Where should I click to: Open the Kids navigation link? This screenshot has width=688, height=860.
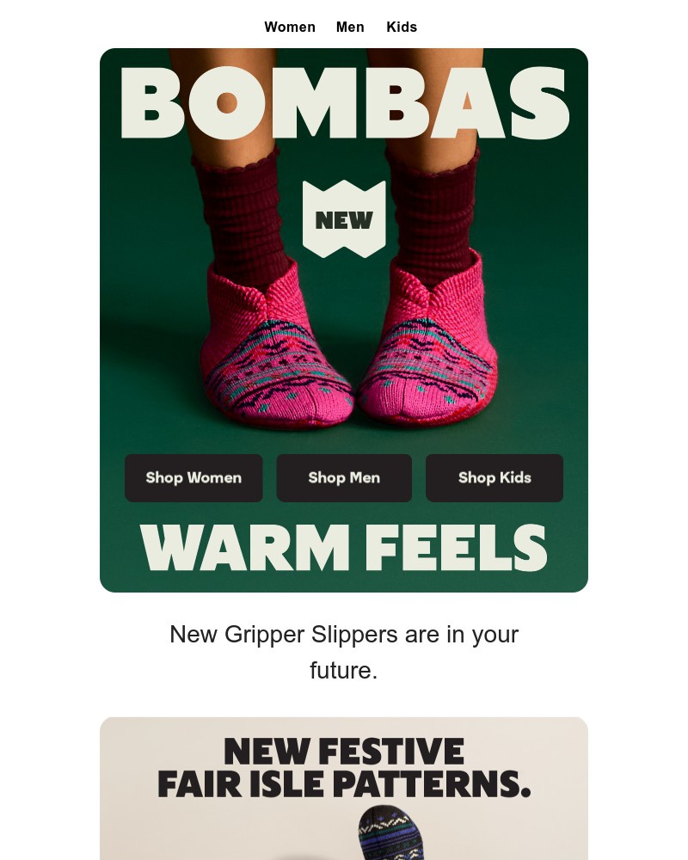coord(402,27)
